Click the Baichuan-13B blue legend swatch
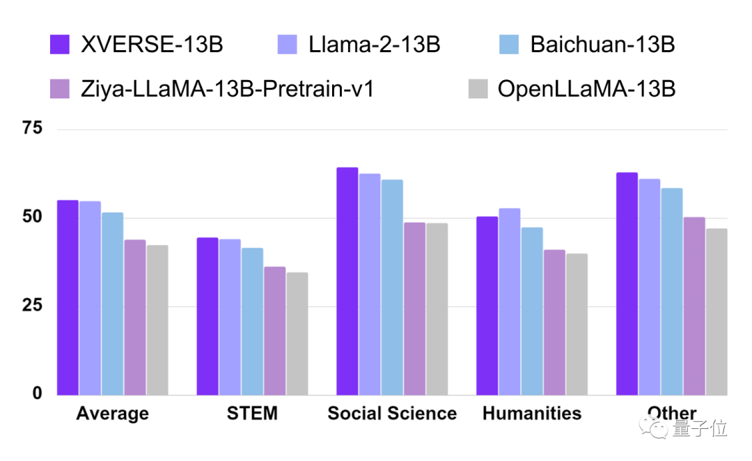The image size is (752, 461). 508,44
